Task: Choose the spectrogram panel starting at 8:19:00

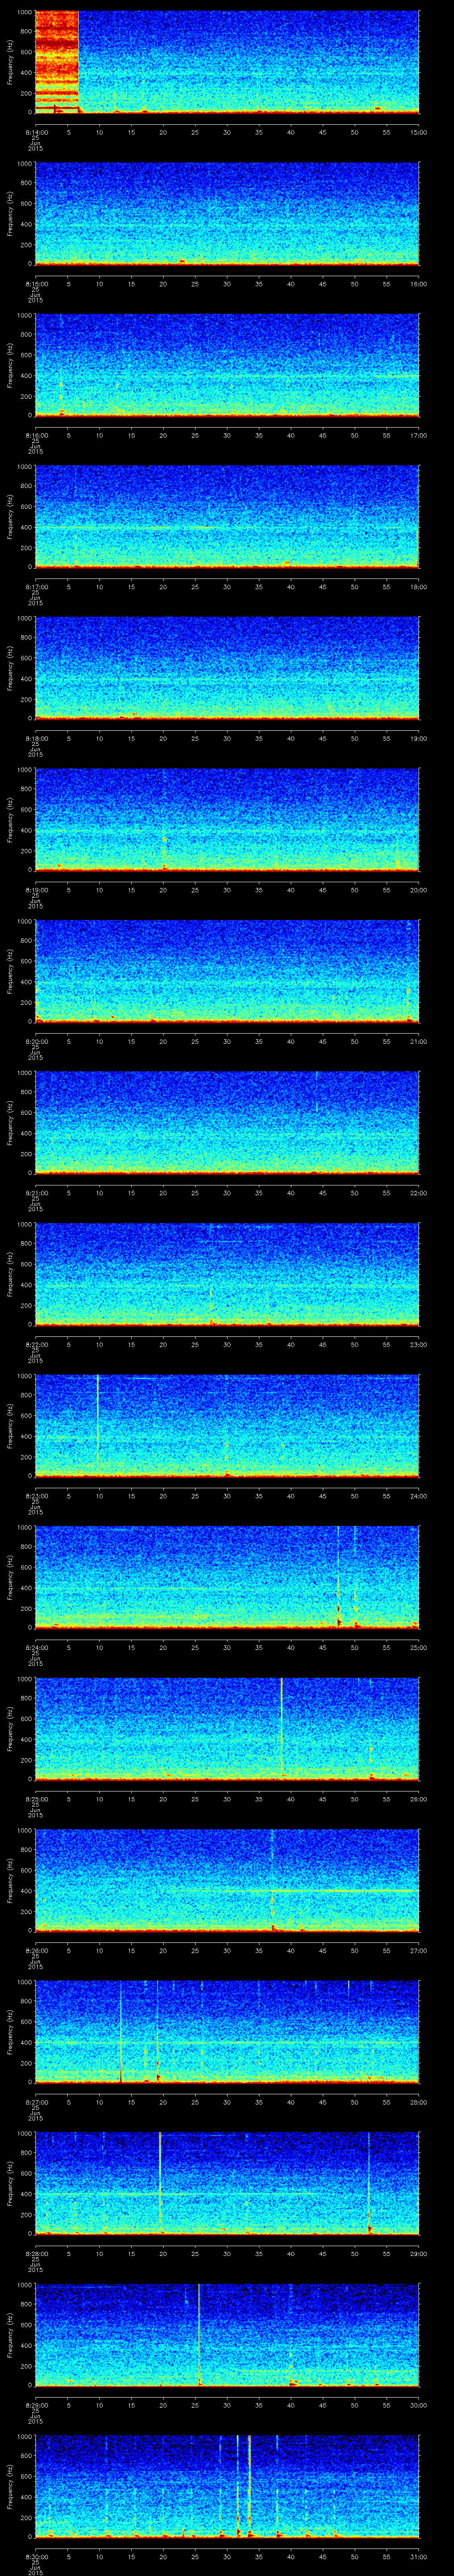Action: pyautogui.click(x=227, y=820)
